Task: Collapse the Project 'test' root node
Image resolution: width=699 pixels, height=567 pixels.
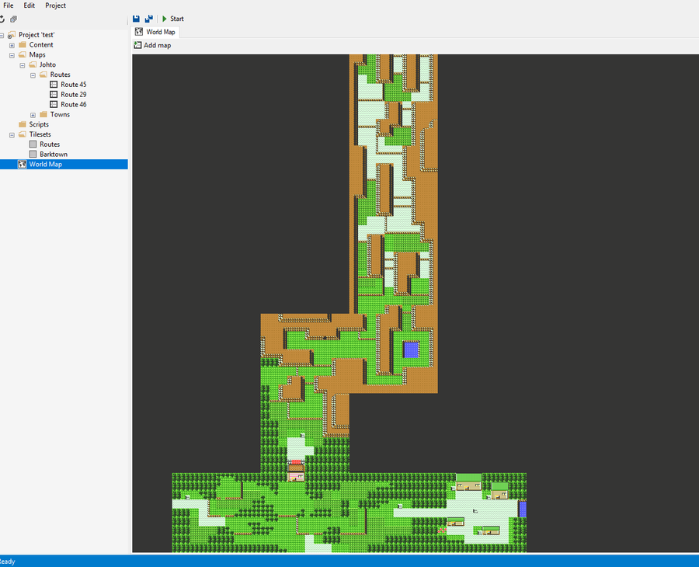Action: tap(2, 35)
